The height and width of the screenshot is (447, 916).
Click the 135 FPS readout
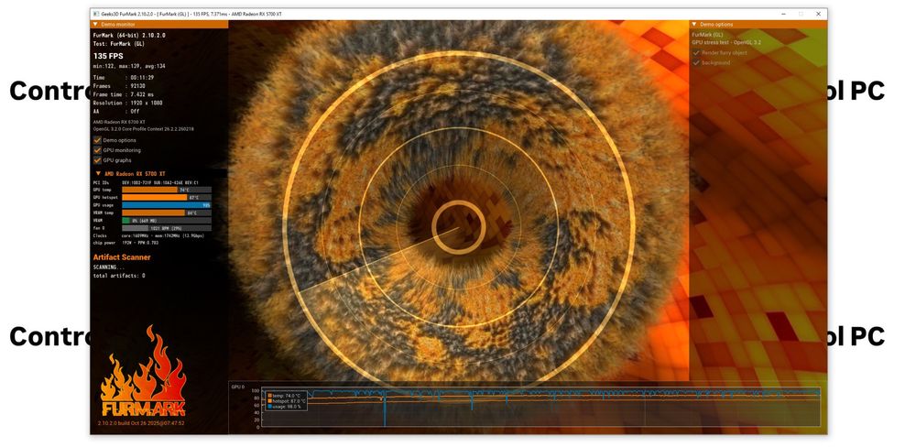[x=108, y=56]
